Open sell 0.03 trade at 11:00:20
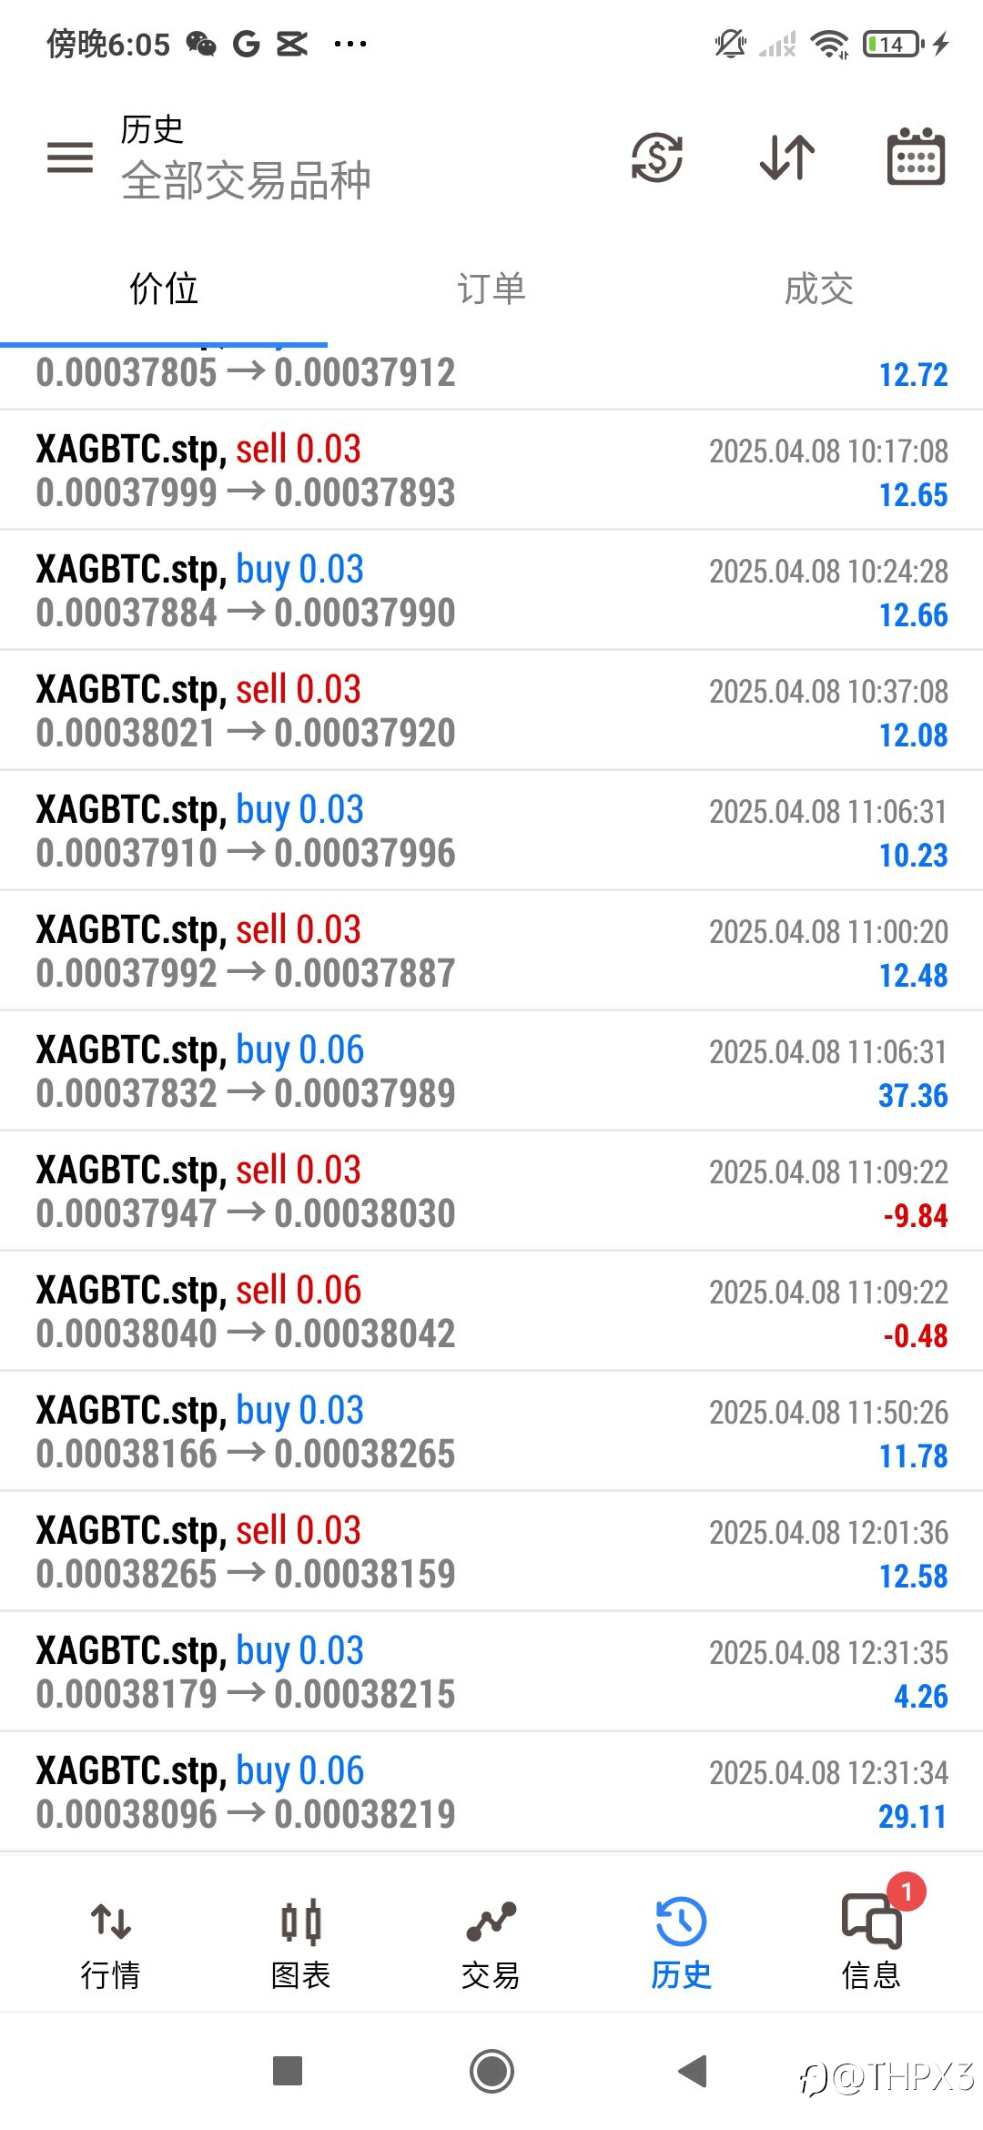Screen dimensions: 983x2130 pos(491,950)
